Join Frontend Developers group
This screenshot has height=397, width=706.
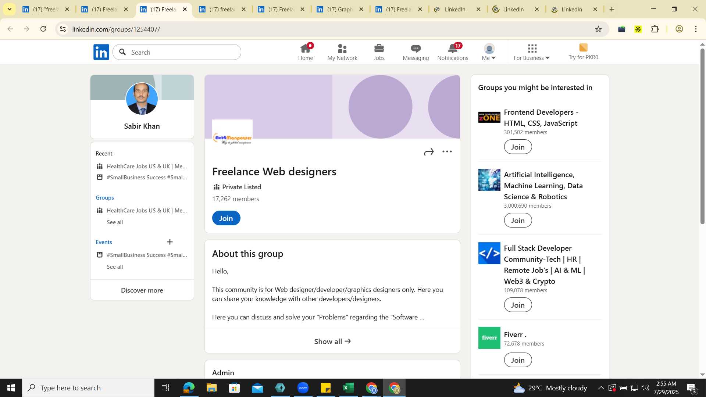tap(518, 147)
